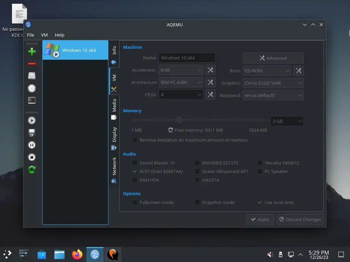This screenshot has width=350, height=262.
Task: Enable Snapshot mode option
Action: (x=197, y=202)
